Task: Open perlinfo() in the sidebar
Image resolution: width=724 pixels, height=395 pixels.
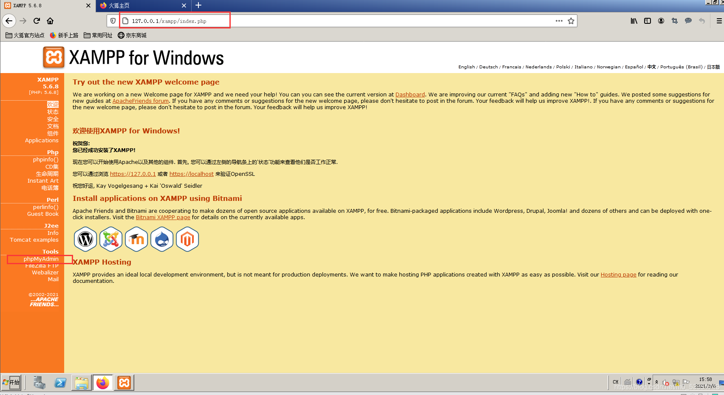Action: tap(45, 207)
